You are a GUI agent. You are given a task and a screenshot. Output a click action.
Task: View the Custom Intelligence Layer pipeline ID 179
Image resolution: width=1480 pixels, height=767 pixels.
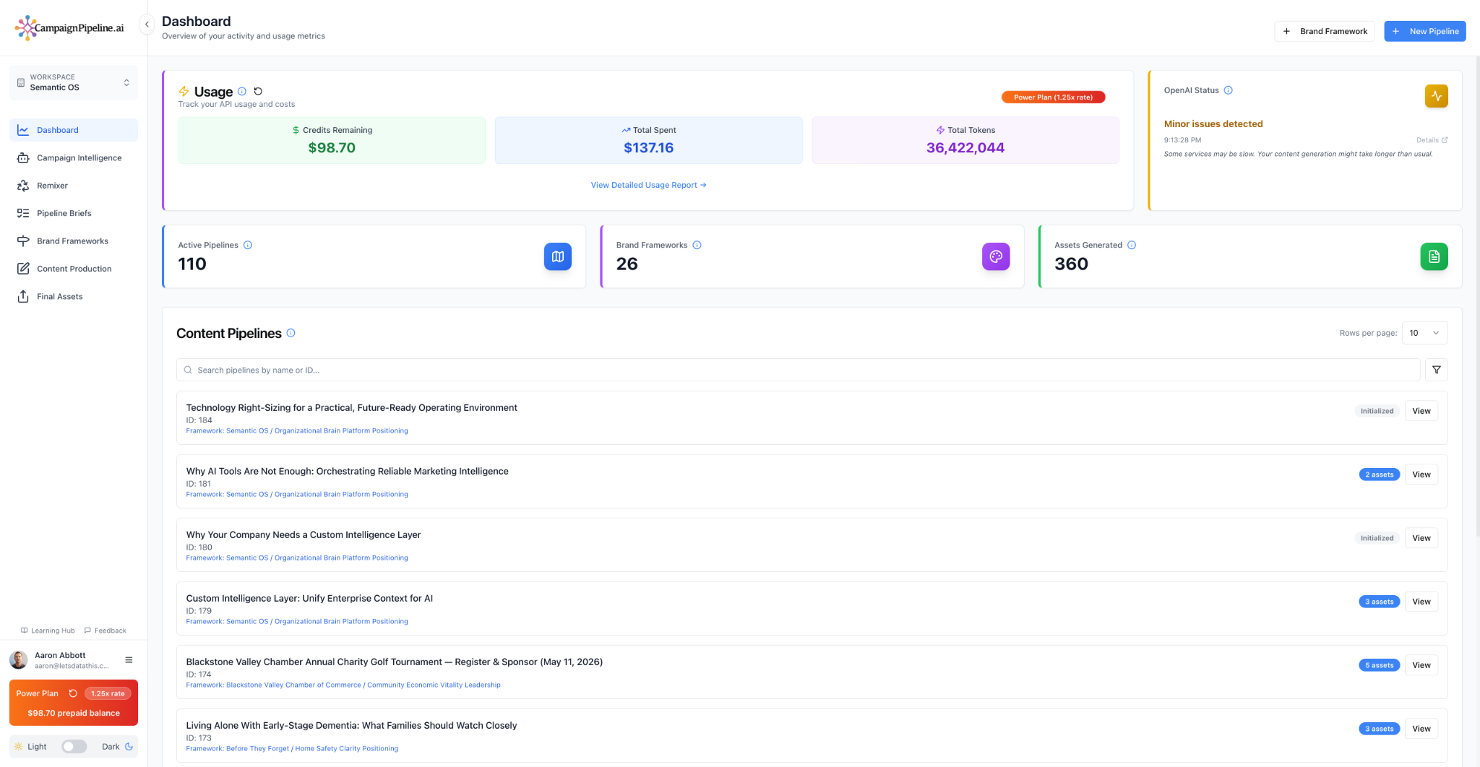coord(1421,602)
